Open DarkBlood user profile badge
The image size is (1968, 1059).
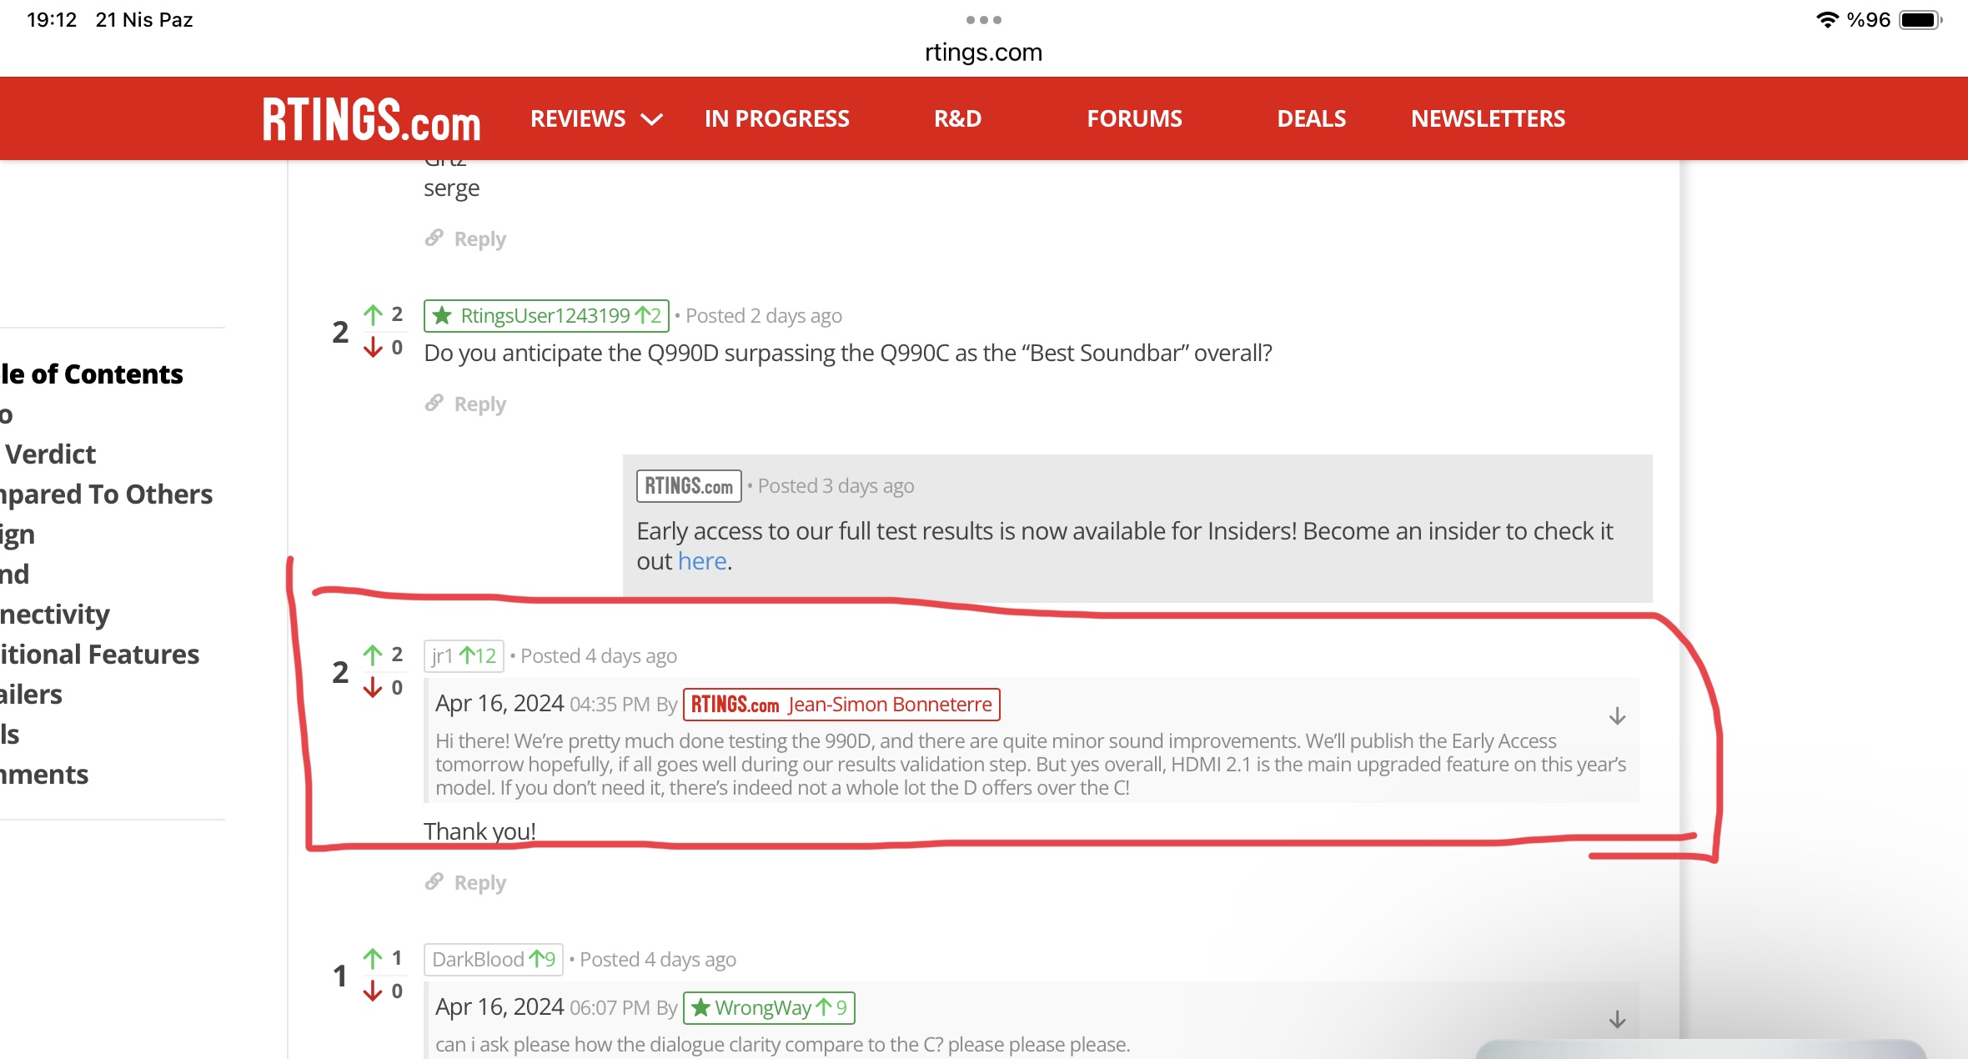click(494, 960)
